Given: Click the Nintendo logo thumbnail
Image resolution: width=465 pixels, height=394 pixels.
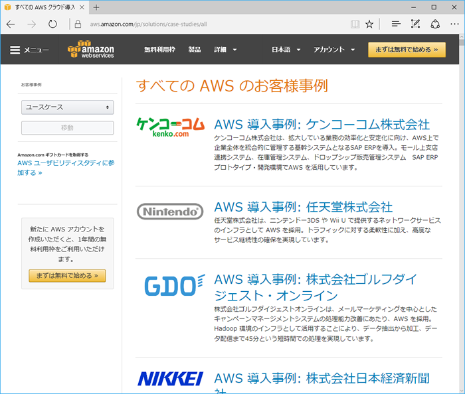Looking at the screenshot, I should click(x=170, y=212).
